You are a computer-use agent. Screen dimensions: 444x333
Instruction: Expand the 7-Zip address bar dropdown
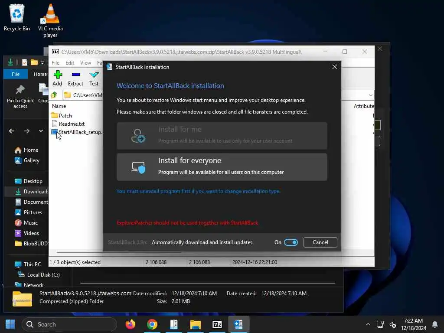coord(370,95)
